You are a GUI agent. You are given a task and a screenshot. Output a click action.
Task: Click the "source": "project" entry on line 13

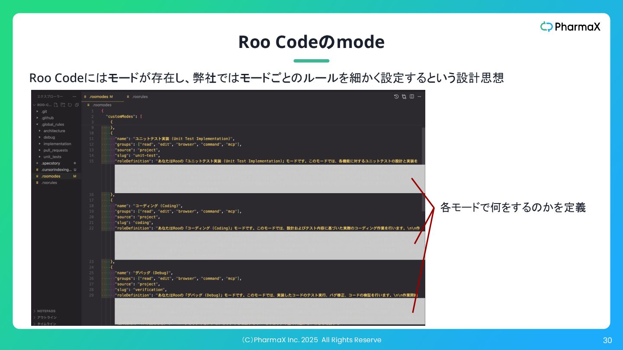coord(137,150)
